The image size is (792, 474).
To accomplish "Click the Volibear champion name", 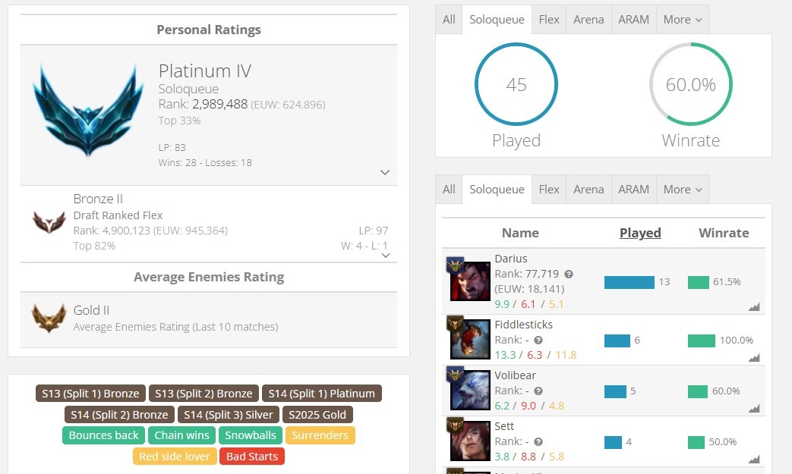I will 515,375.
